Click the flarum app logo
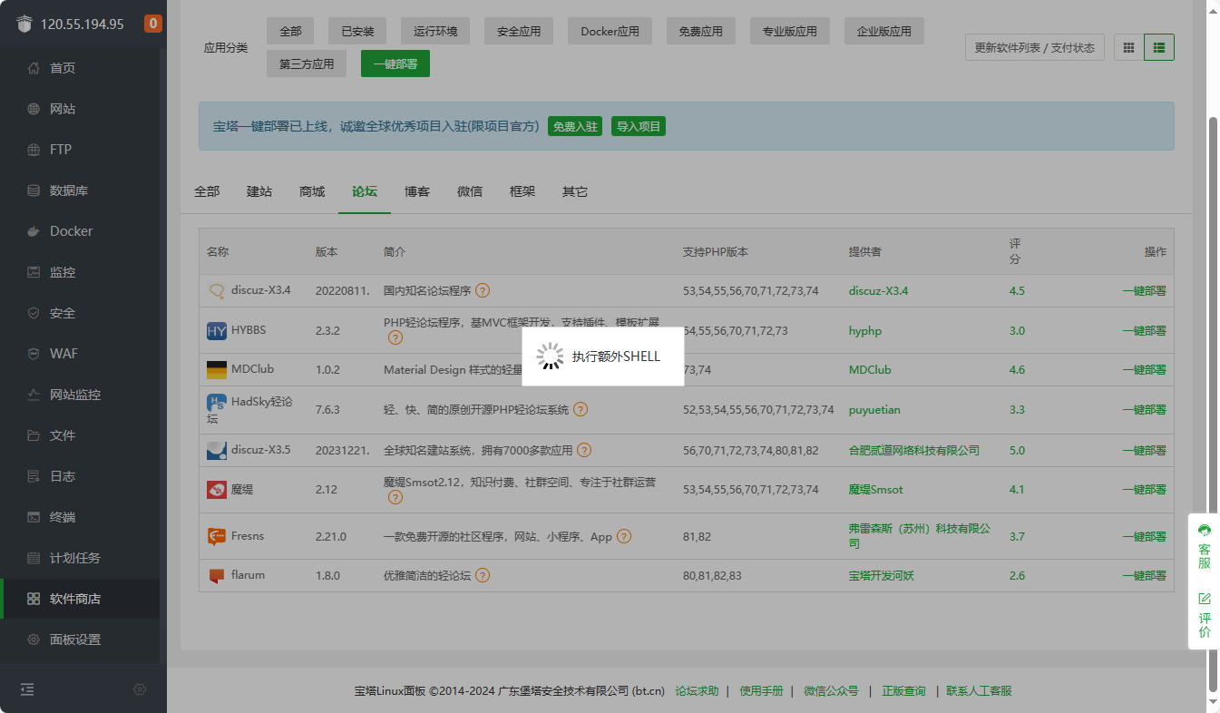The height and width of the screenshot is (713, 1220). tap(216, 575)
